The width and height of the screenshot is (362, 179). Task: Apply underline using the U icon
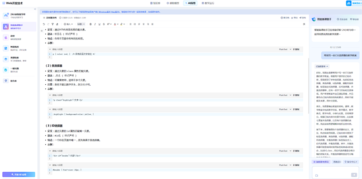100,24
